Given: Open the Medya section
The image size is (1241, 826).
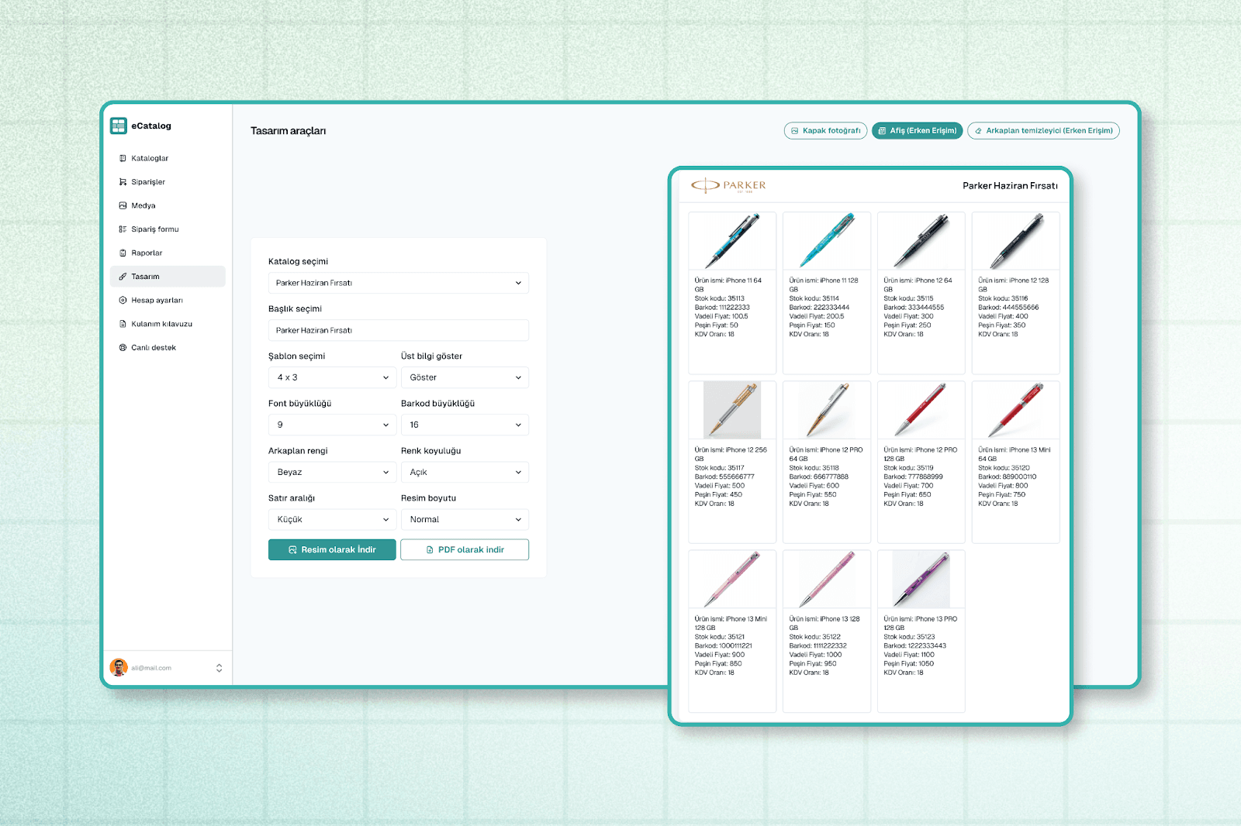Looking at the screenshot, I should tap(143, 206).
